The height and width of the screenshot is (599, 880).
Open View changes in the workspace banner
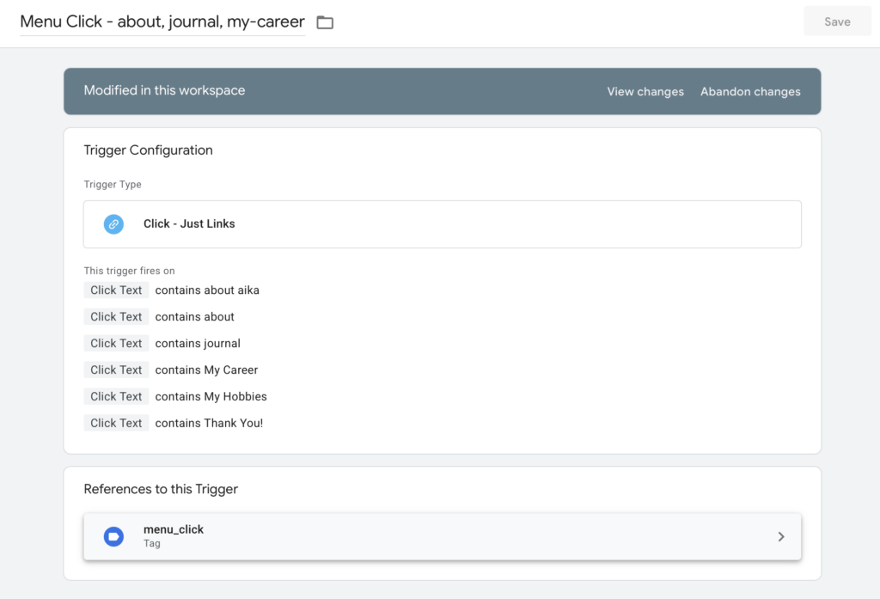click(645, 92)
